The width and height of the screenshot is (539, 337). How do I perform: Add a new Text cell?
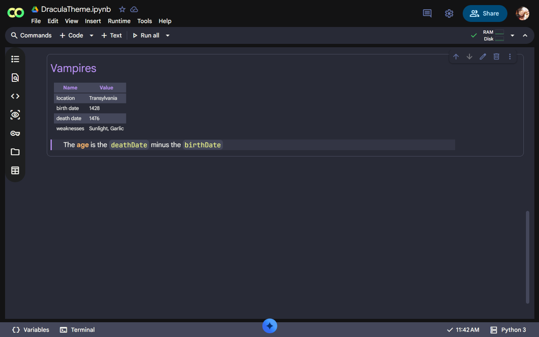tap(112, 35)
